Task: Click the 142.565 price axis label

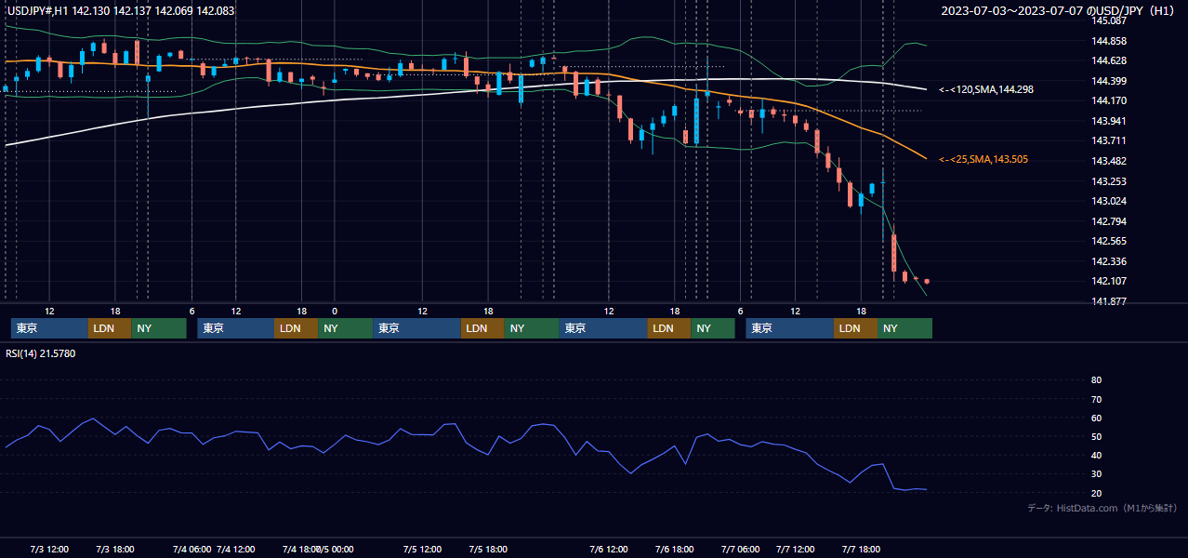Action: point(1108,241)
